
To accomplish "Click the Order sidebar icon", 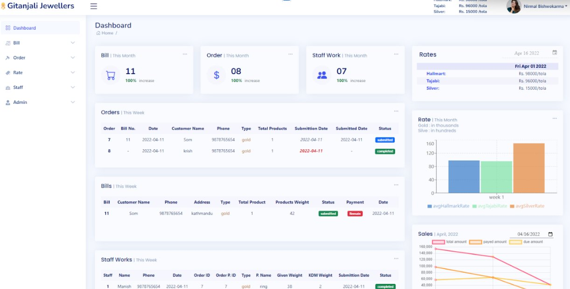I will point(8,58).
